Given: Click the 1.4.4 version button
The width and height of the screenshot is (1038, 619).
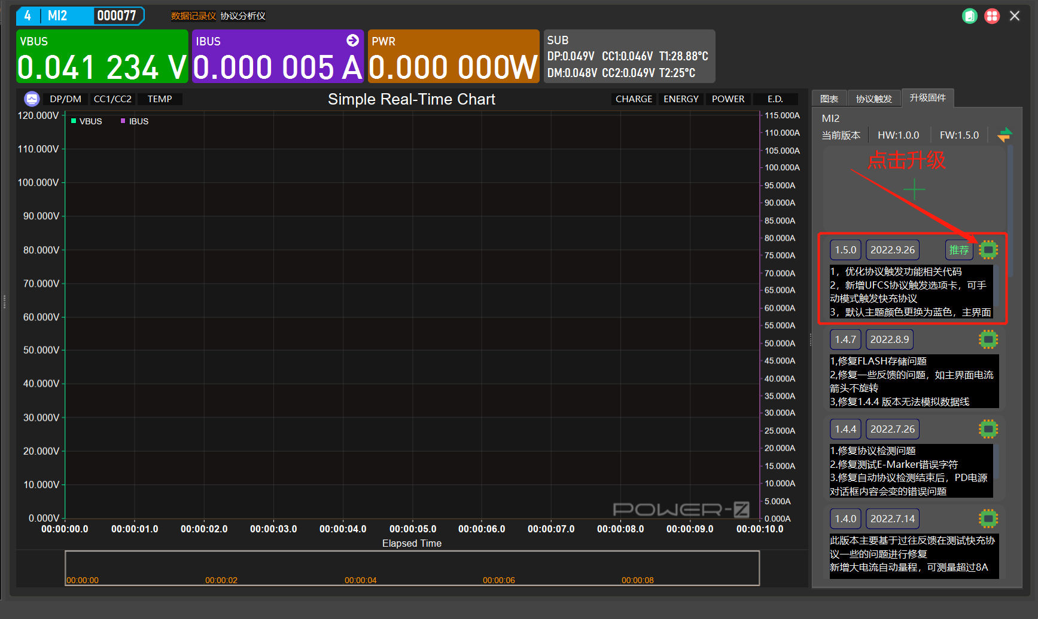Looking at the screenshot, I should (845, 429).
